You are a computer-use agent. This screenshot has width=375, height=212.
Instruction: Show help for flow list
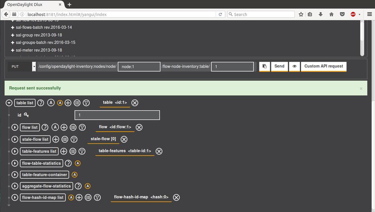(x=45, y=127)
